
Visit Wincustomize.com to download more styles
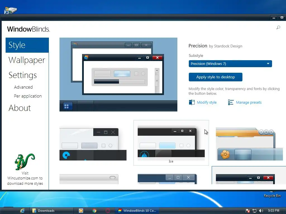coord(25,178)
